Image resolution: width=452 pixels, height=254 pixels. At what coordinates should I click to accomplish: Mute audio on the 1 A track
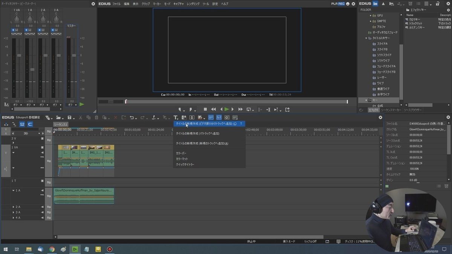[42, 190]
